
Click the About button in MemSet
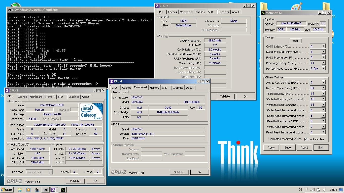click(304, 148)
